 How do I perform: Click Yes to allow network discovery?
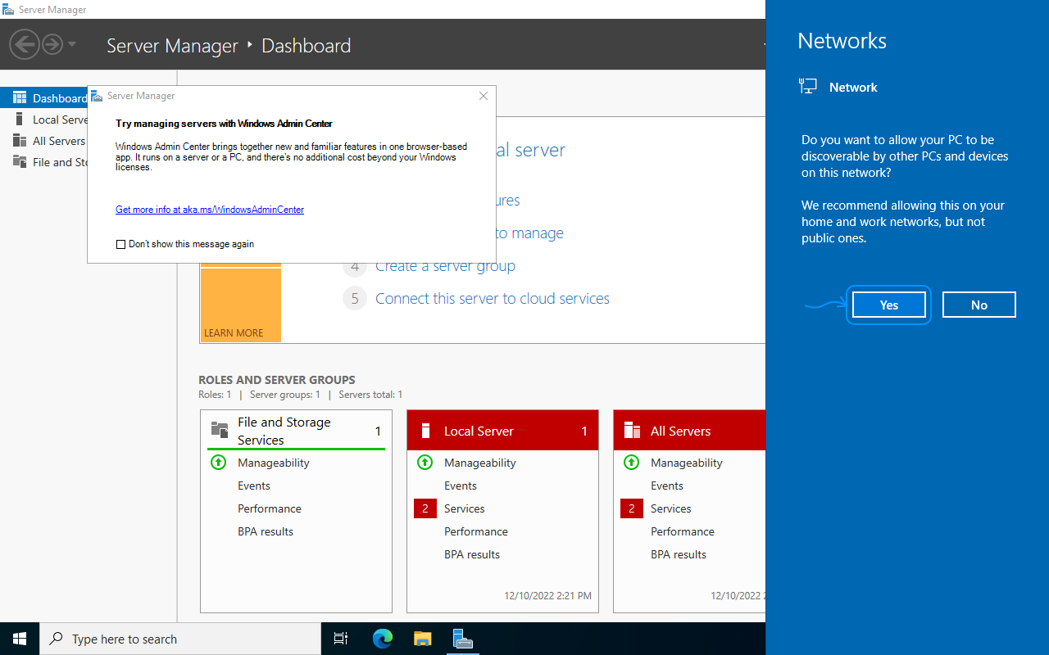pos(889,305)
